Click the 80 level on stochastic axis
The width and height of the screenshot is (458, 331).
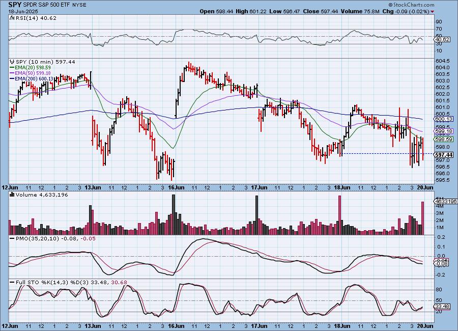click(x=439, y=290)
